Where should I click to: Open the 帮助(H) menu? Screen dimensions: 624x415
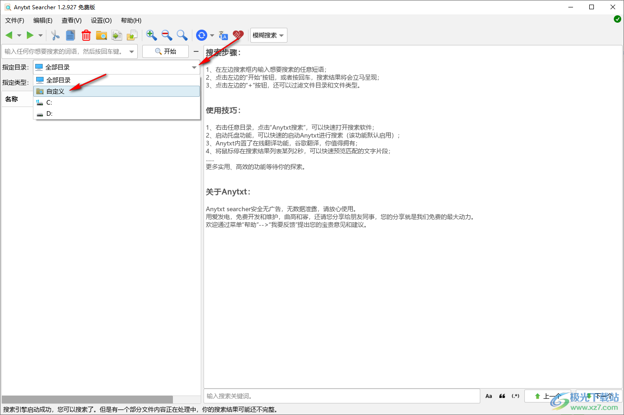[131, 20]
